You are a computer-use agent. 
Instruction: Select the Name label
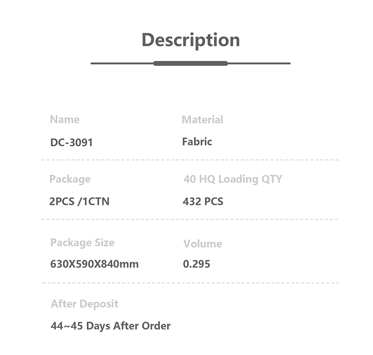click(64, 120)
